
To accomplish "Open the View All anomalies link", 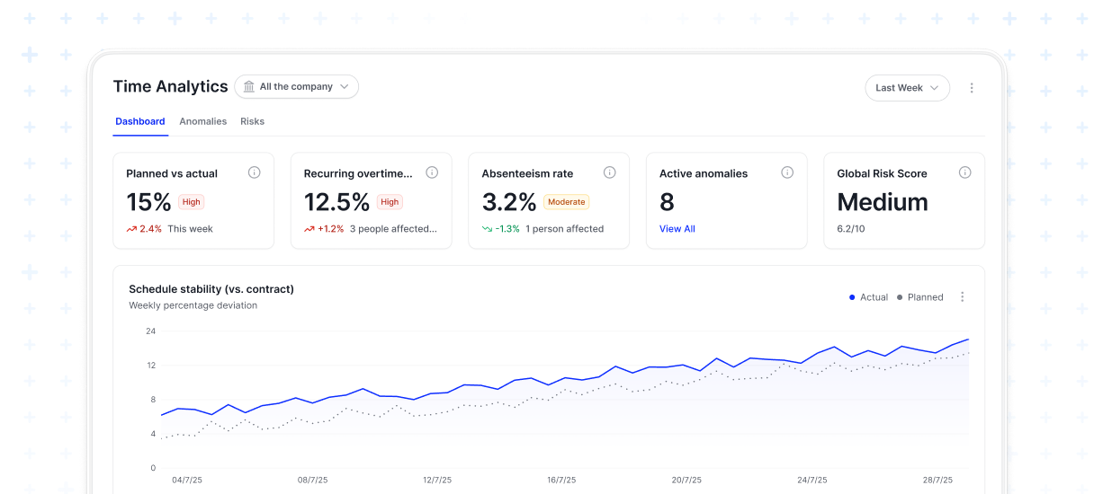I will pos(677,229).
